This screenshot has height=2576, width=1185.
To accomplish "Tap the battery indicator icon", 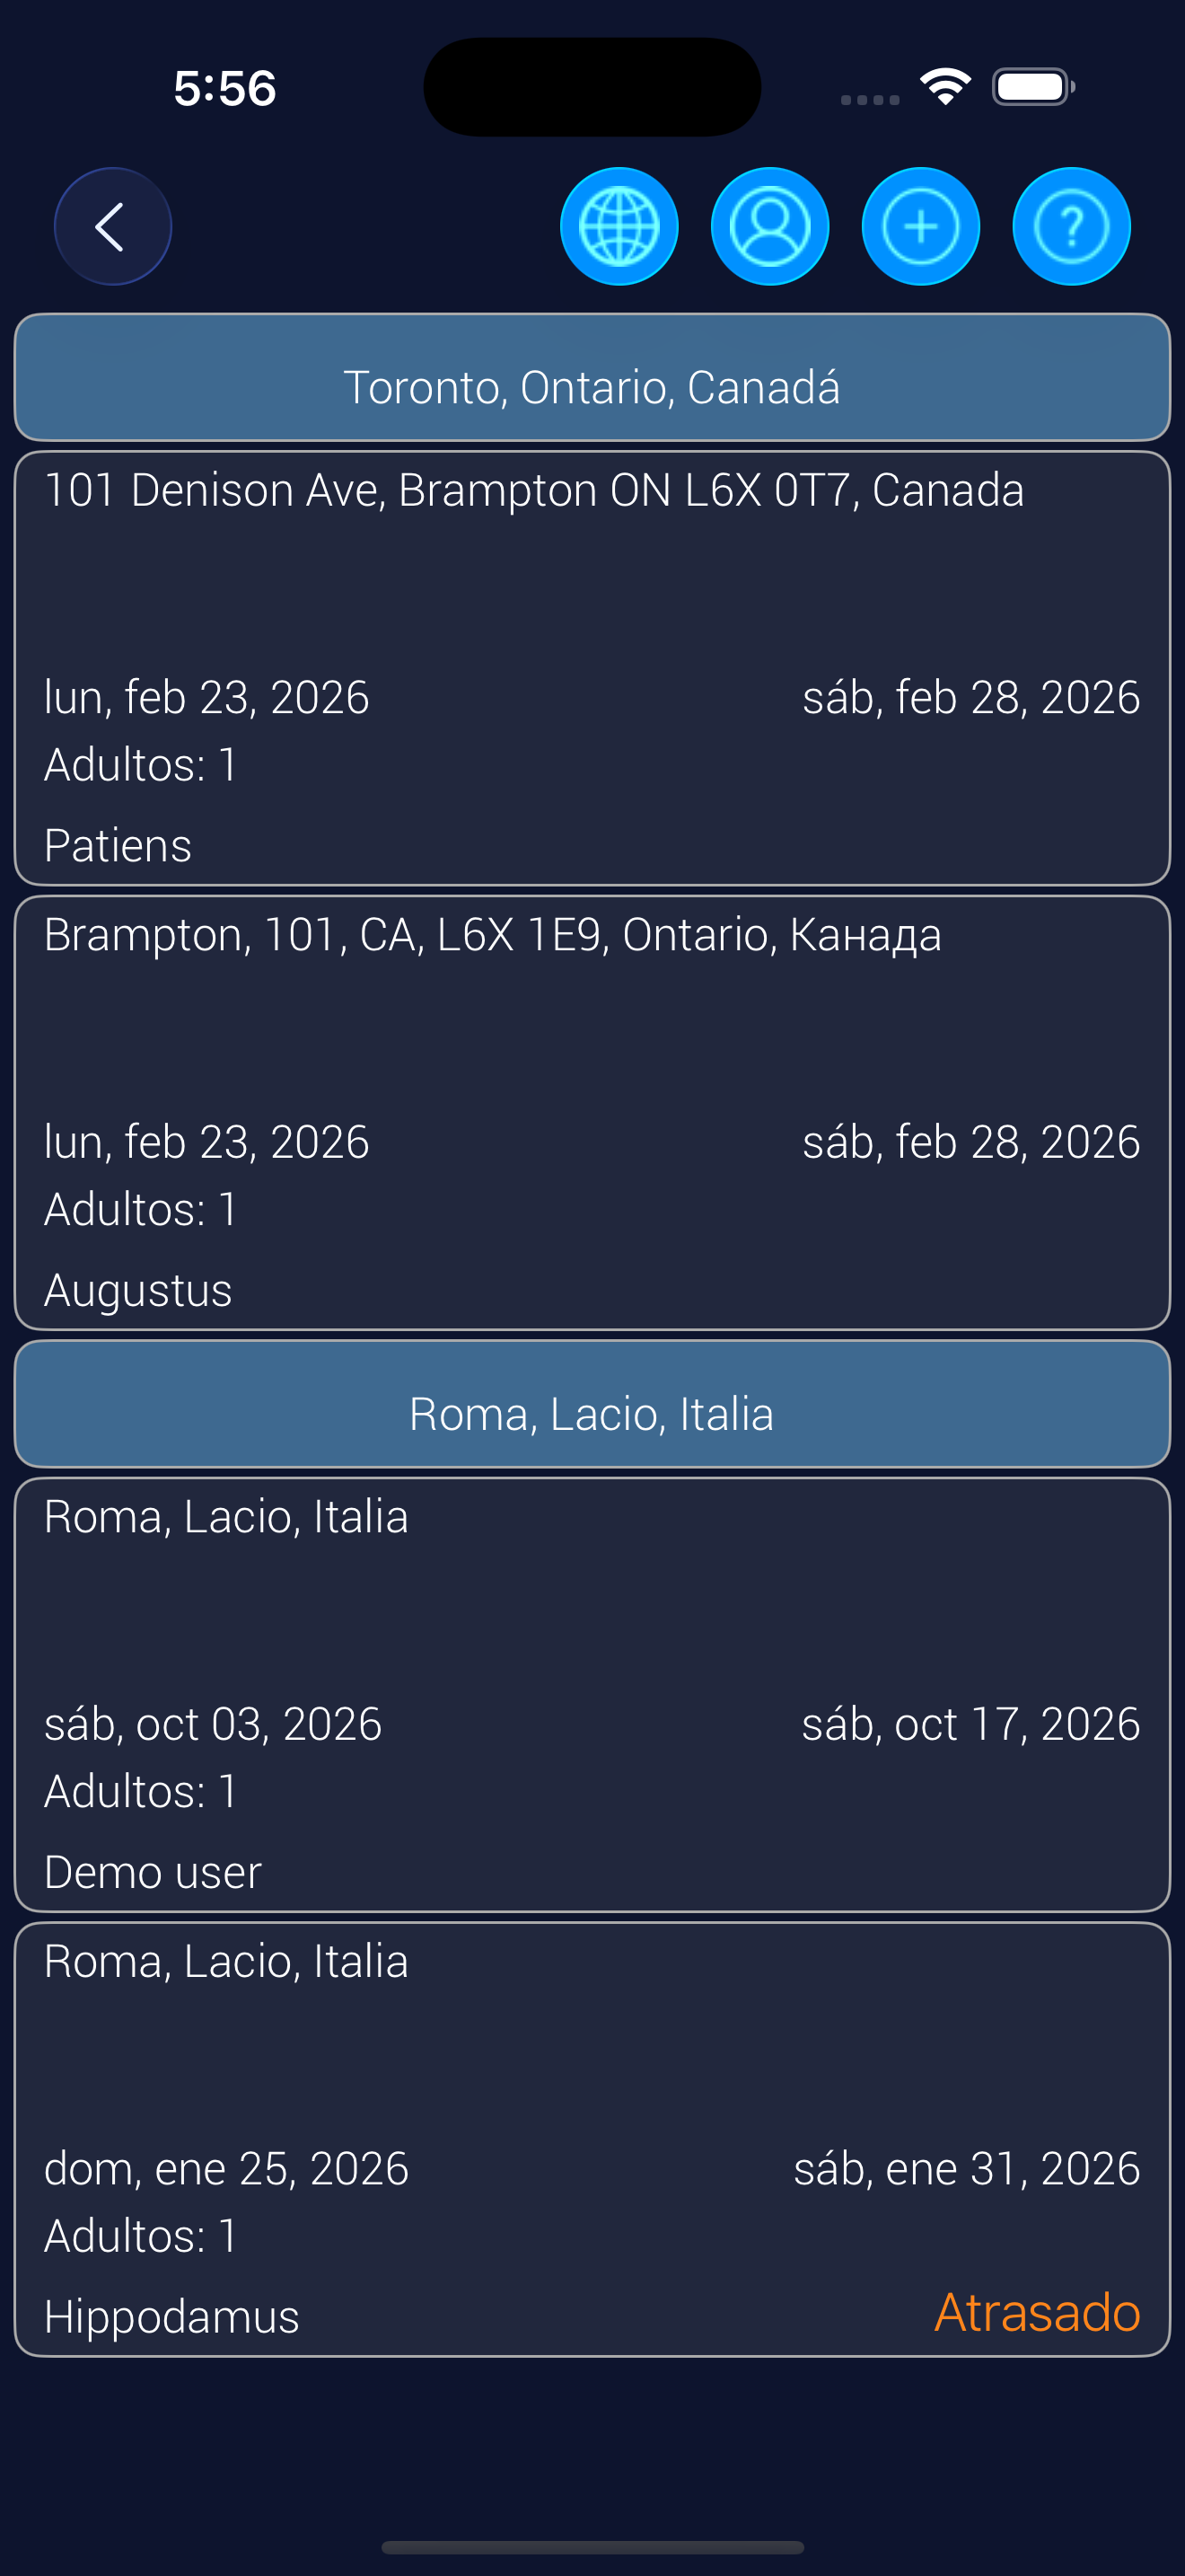I will coord(1033,87).
